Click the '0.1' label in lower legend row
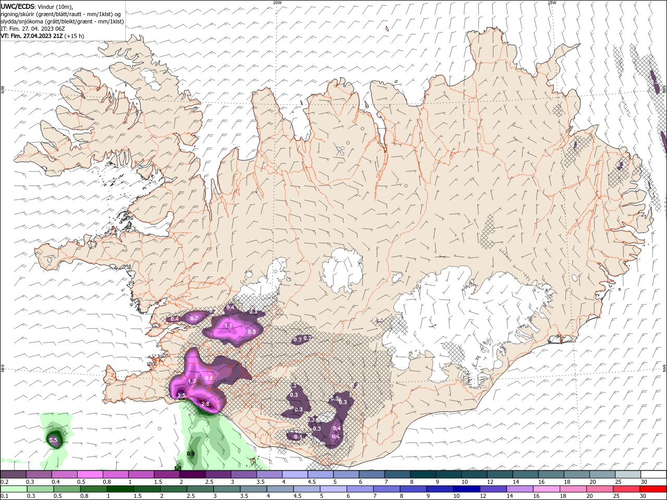Viewport: 667px width, 500px height. tap(5, 496)
